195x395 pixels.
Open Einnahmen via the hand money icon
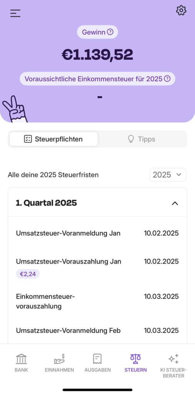pos(60,359)
